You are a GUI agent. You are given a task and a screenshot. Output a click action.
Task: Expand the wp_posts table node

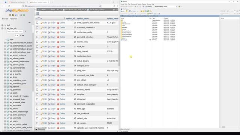(x=5, y=93)
